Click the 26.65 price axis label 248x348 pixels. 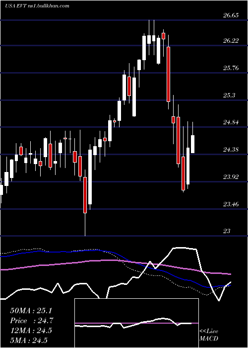231,15
